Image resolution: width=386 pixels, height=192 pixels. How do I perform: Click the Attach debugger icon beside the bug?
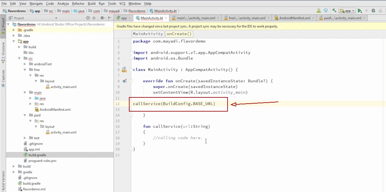point(380,11)
